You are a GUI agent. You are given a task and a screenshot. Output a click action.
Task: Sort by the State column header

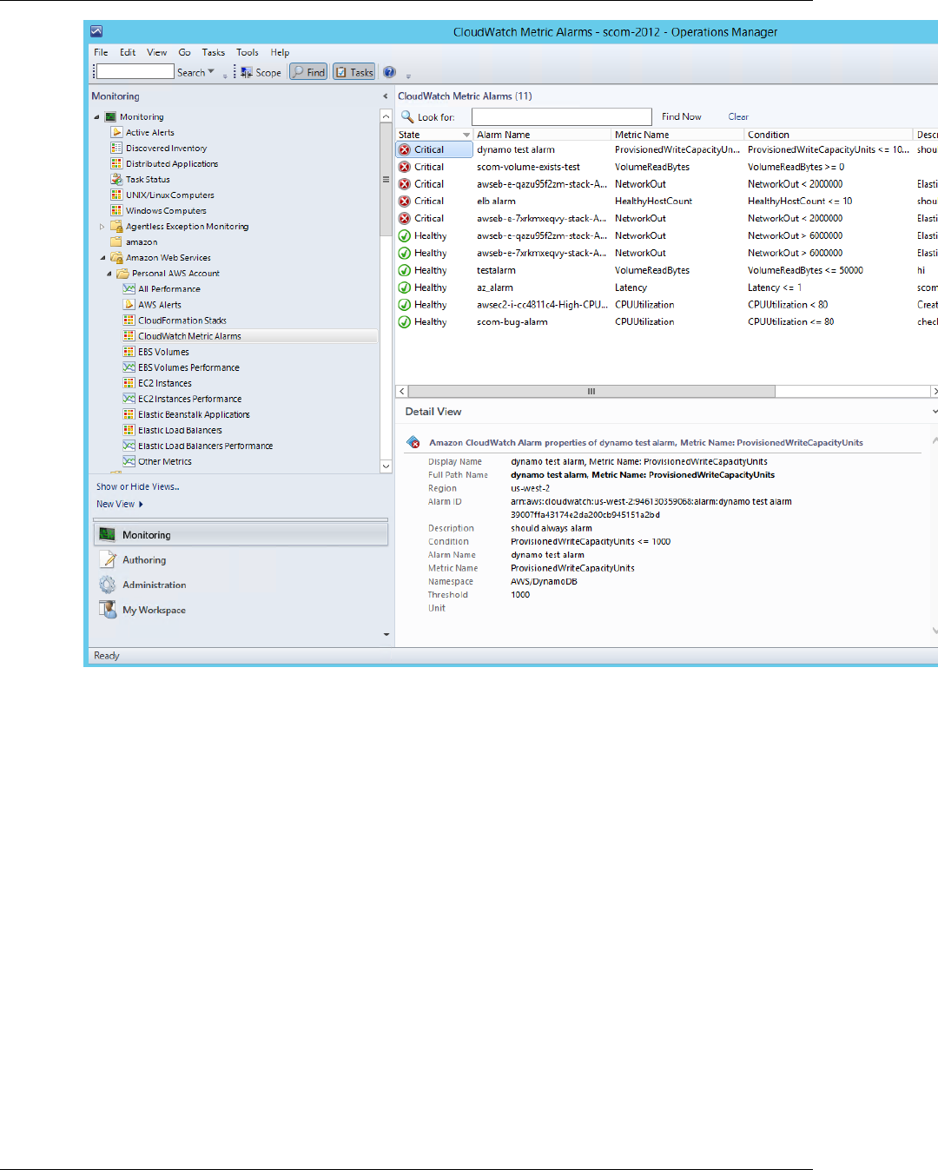[434, 135]
